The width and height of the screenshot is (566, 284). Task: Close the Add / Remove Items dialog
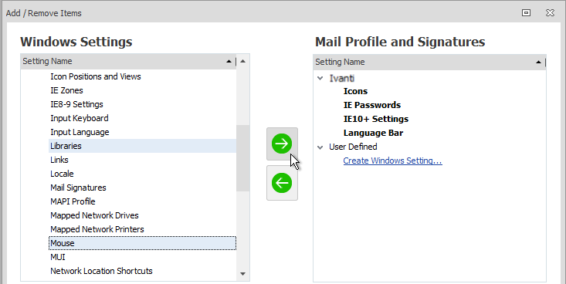pos(550,13)
